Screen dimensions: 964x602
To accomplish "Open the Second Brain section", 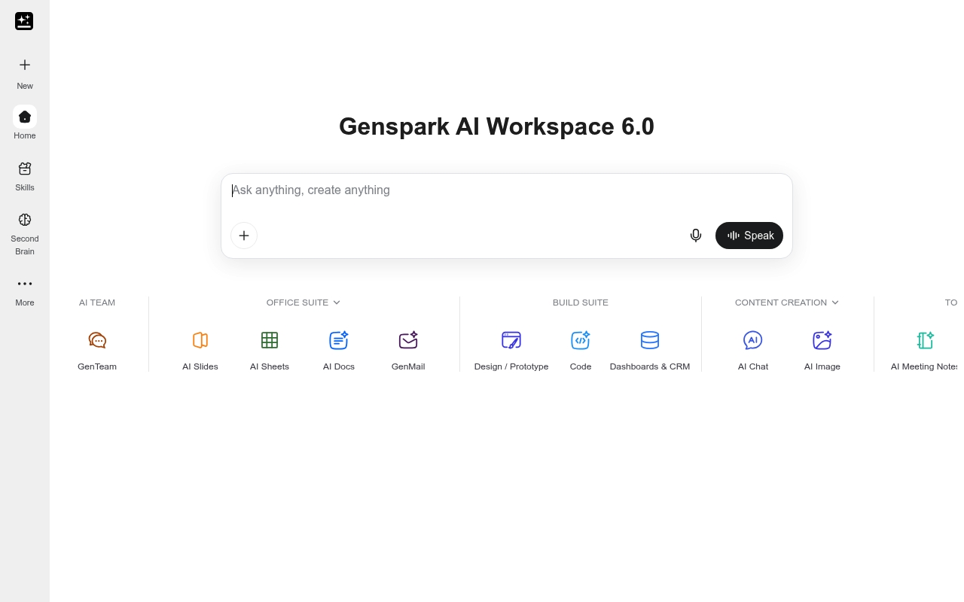I will [25, 233].
